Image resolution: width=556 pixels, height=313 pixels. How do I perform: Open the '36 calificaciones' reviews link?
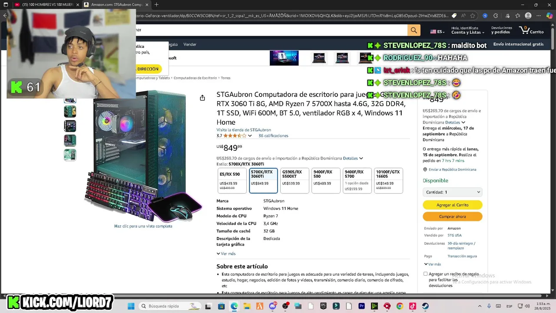(x=273, y=136)
